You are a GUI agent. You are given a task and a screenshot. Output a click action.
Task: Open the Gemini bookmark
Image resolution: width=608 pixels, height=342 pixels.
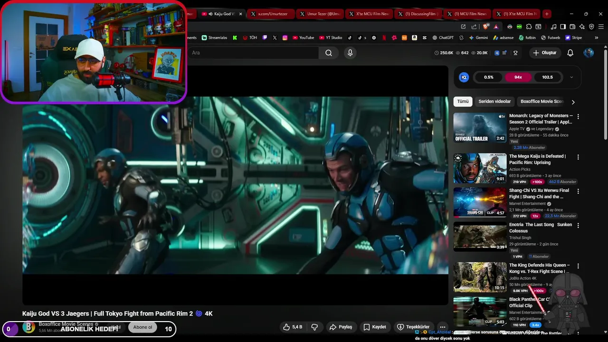tap(478, 38)
